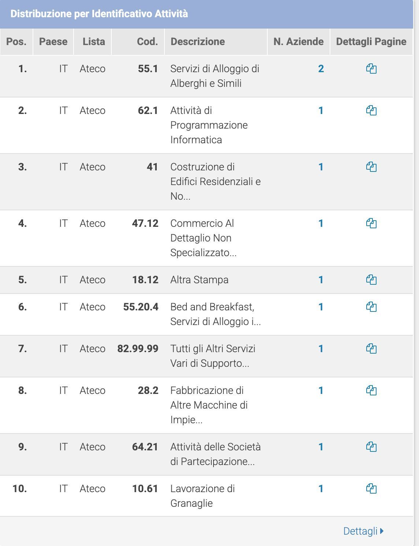
Task: Click company count 2 for Servizi di Alloggio
Action: [x=321, y=69]
